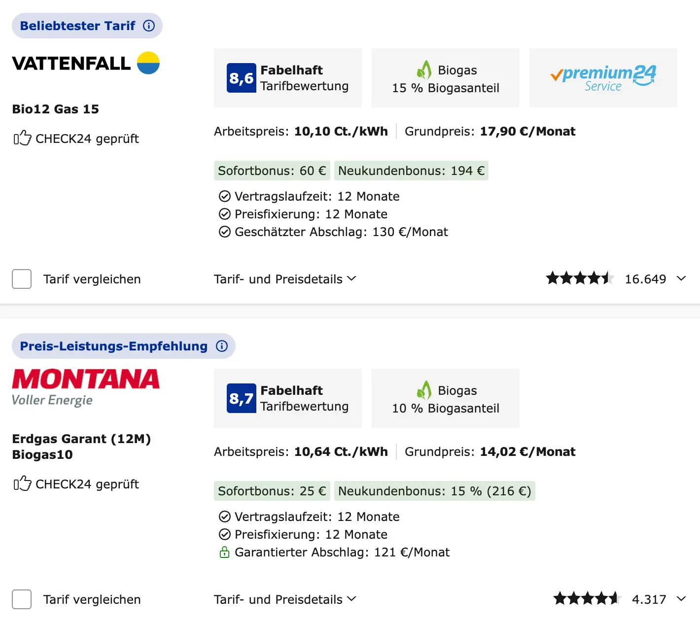Screen dimensions: 700x621
Task: Click Biogas leaf icon in Vattenfall offer
Action: coord(424,70)
